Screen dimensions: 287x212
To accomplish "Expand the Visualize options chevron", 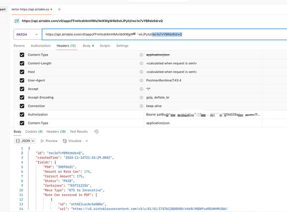I will point(87,141).
